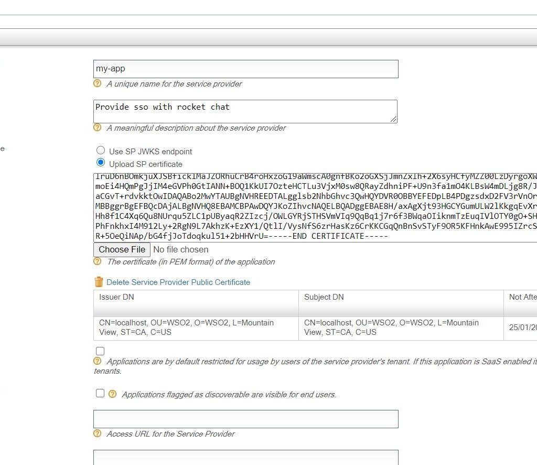The image size is (537, 465).
Task: Select the Upload SP certificate radio button
Action: point(101,163)
